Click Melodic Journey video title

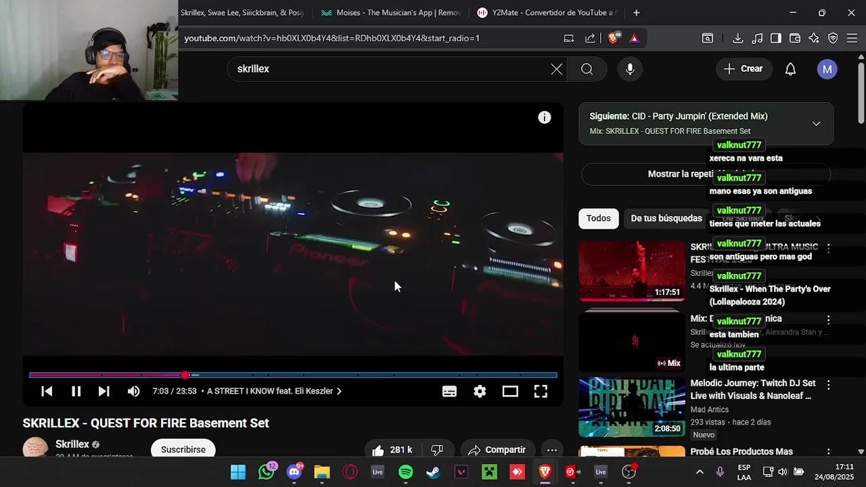tap(752, 389)
